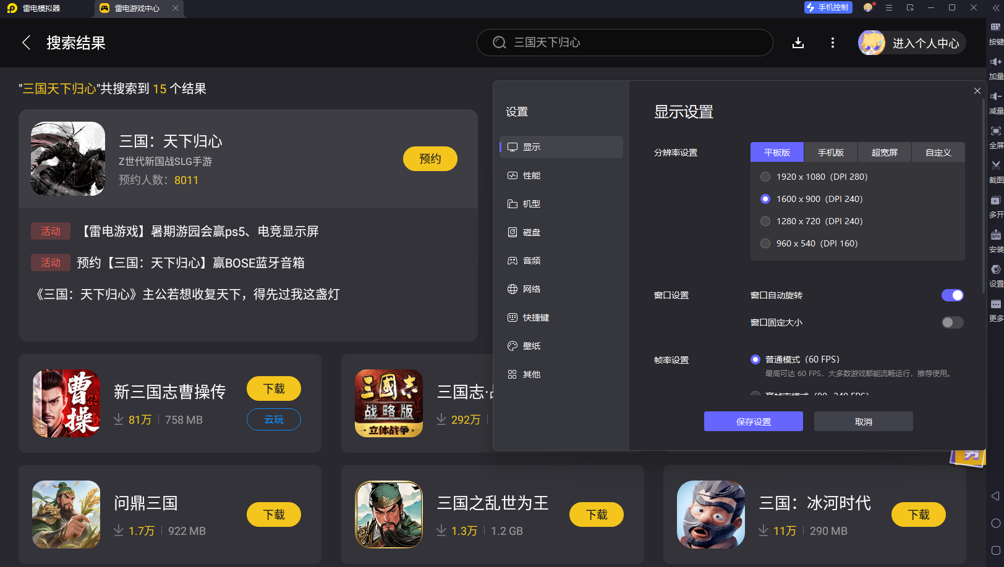Click the 预约 button for 三国：天下归心
This screenshot has width=1004, height=567.
(430, 159)
